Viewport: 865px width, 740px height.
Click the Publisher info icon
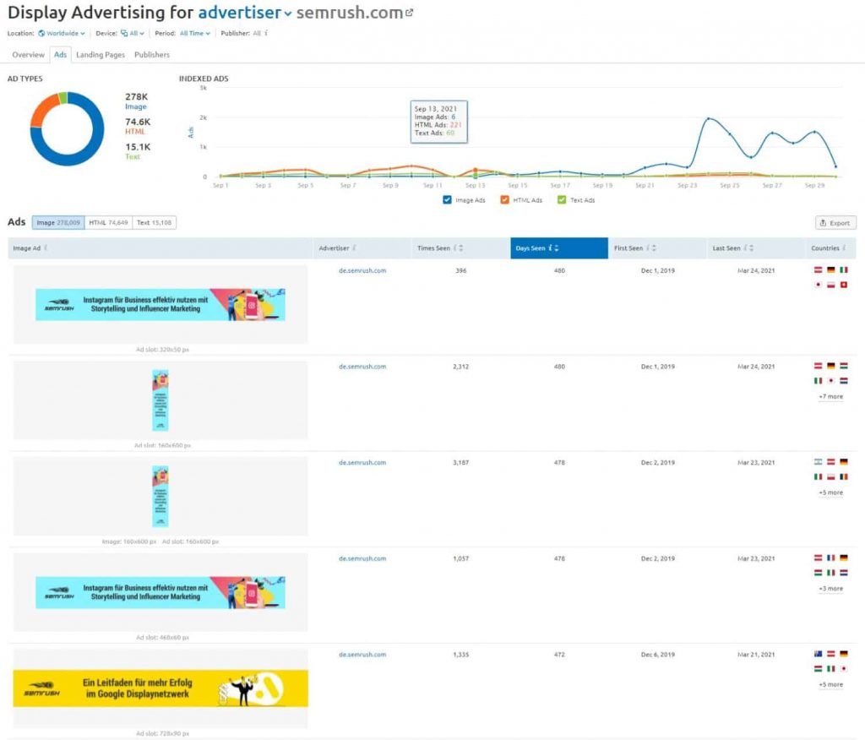(x=266, y=34)
